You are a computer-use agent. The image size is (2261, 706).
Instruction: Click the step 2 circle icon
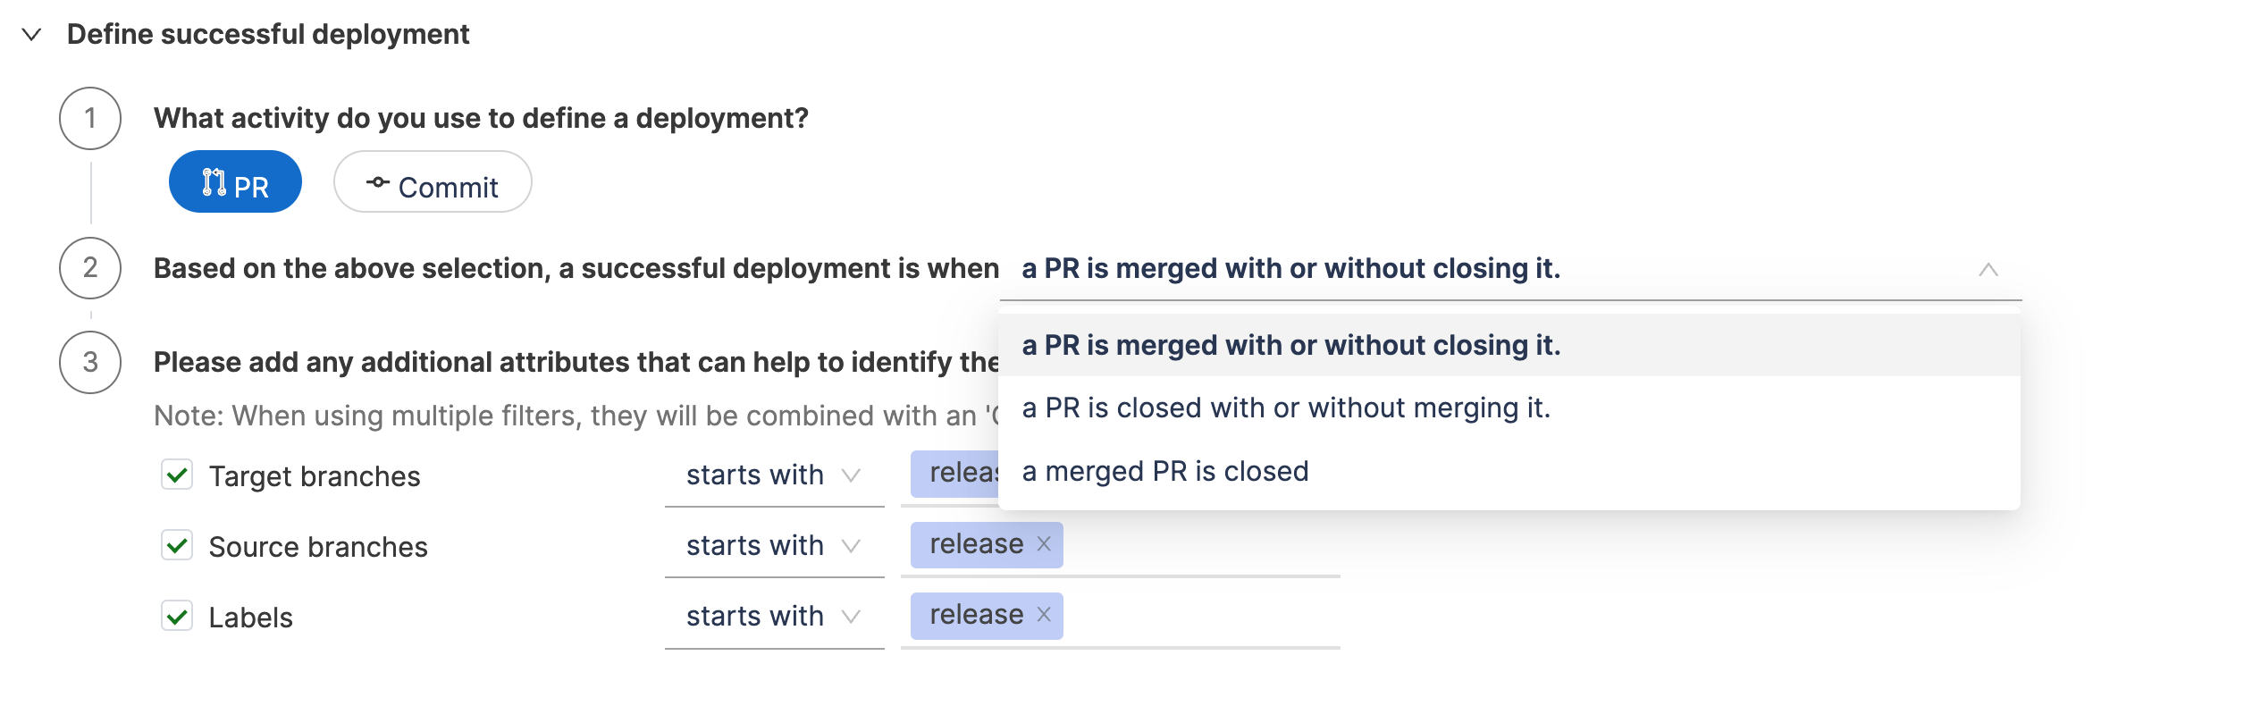pos(90,267)
